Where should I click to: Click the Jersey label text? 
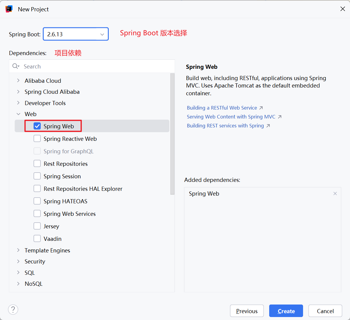coord(51,226)
